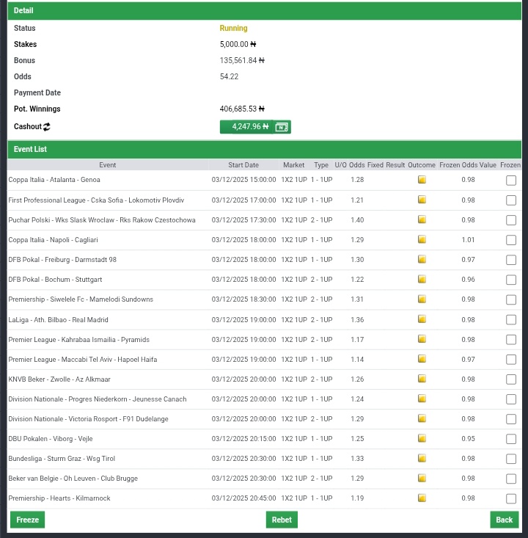Tick Frozen checkbox for Bochum - Stuttgart
This screenshot has height=538, width=528.
(511, 280)
